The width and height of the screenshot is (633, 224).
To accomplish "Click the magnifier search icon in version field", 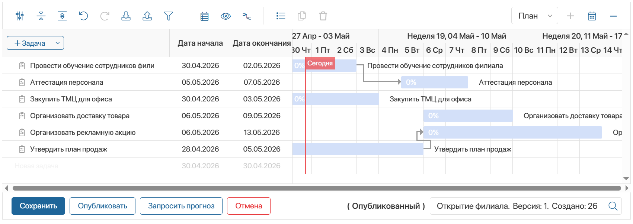I will tap(613, 206).
